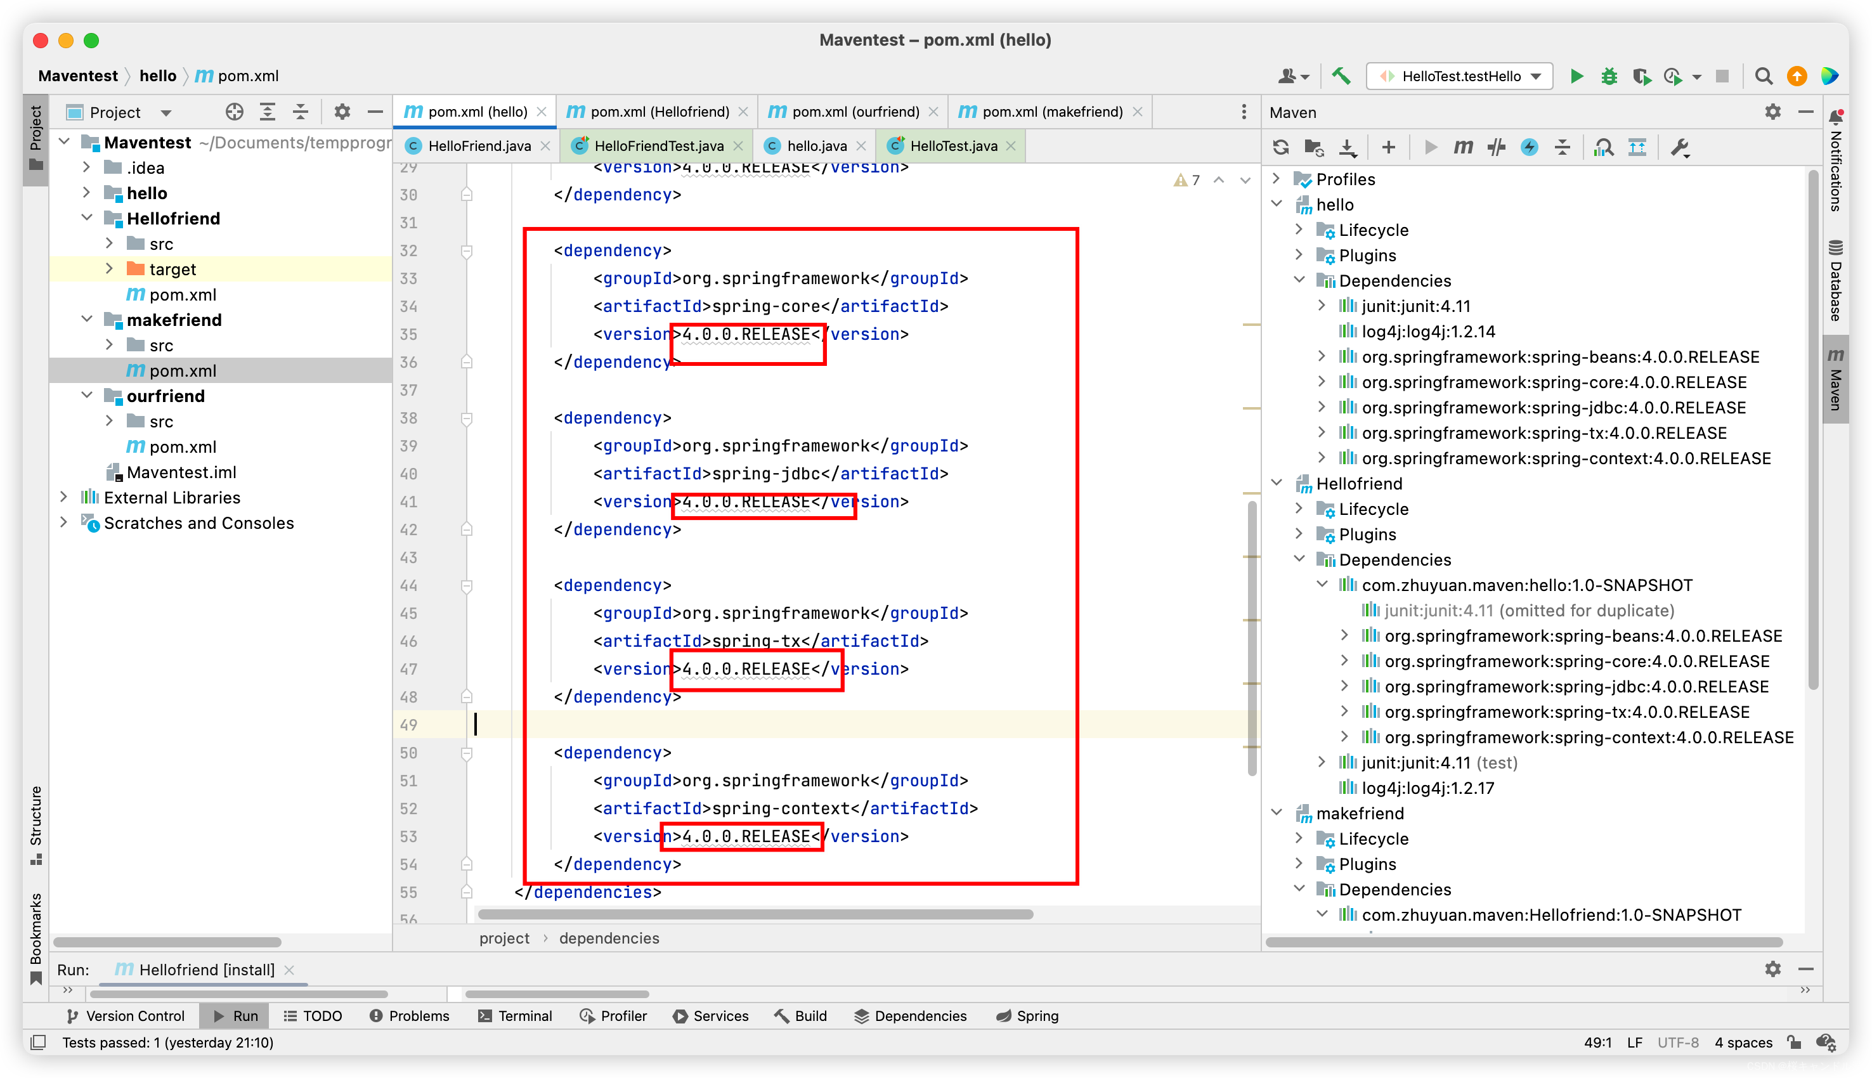This screenshot has width=1872, height=1078.
Task: Click the Stop square icon in toolbar
Action: [1722, 76]
